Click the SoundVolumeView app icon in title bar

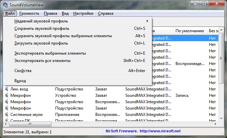[x=5, y=5]
